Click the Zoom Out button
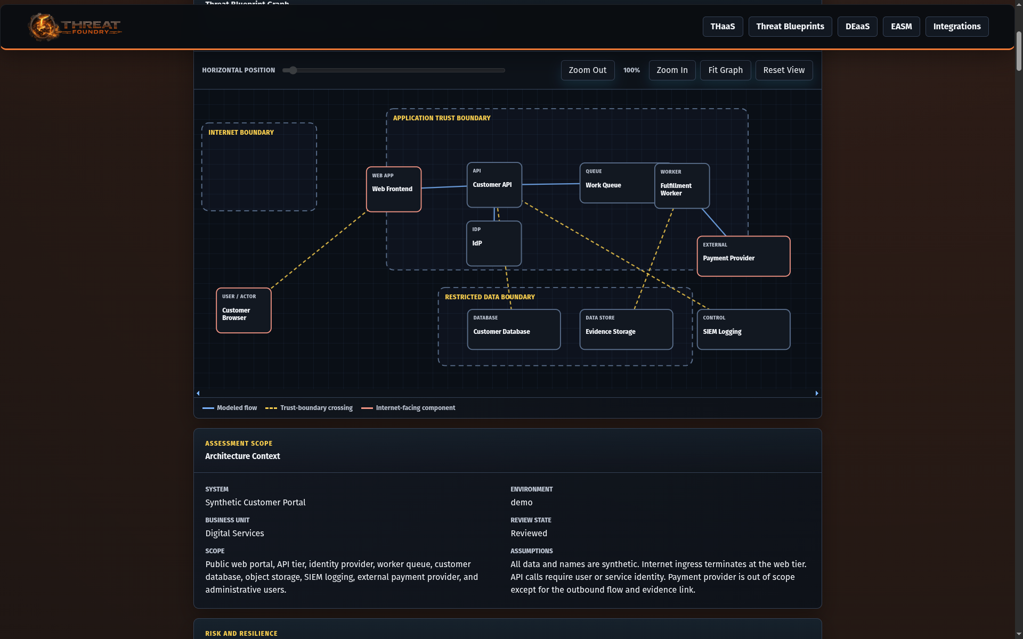Screen dimensions: 1023x639 [x=587, y=70]
